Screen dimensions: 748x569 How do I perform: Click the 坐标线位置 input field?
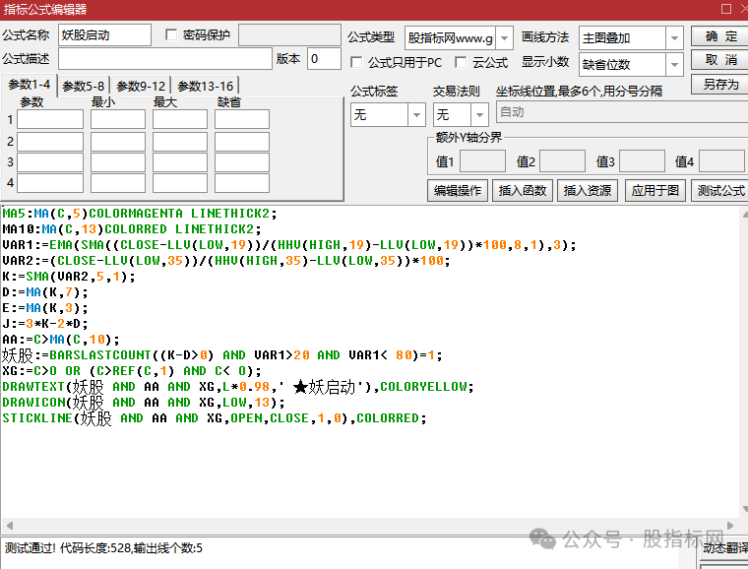tap(622, 112)
